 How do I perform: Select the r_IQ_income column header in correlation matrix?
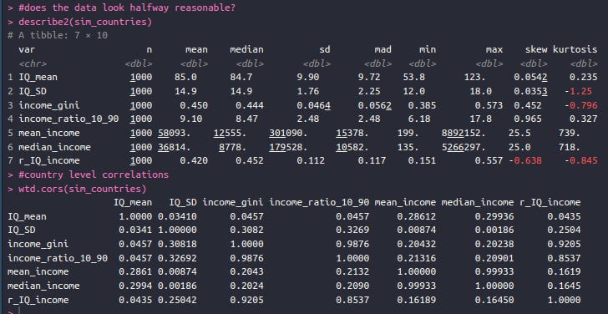550,202
